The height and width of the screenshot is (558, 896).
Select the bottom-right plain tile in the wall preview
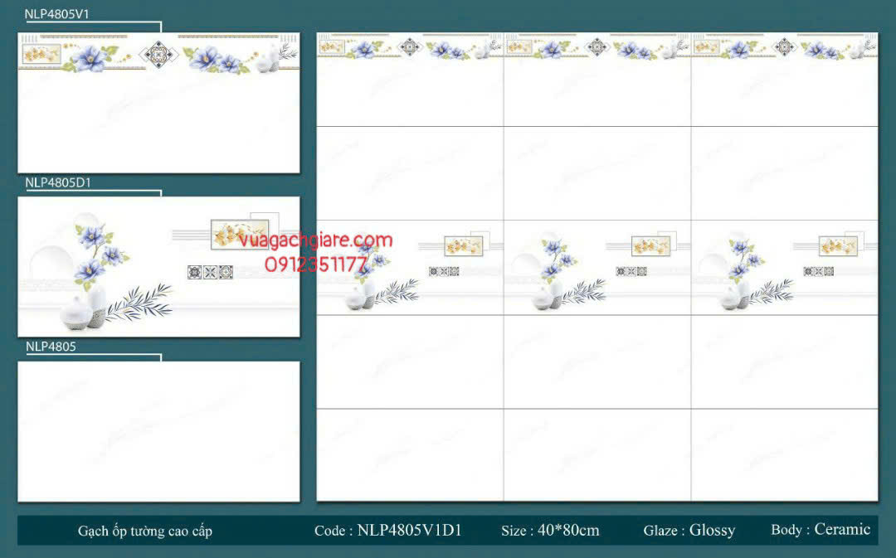coord(784,454)
